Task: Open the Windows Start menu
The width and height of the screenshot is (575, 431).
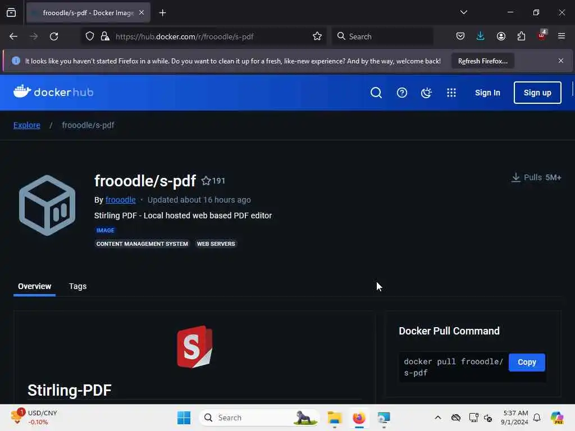Action: 184,418
